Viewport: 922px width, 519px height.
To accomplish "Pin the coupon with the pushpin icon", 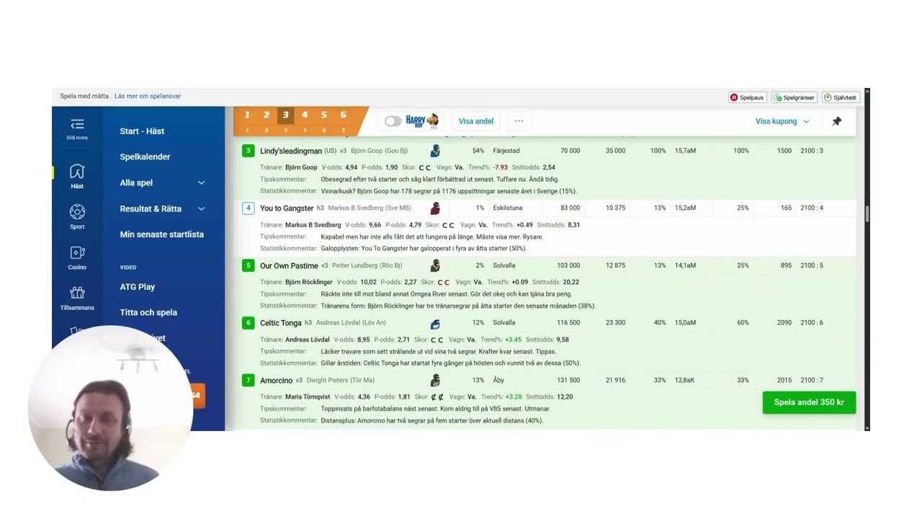I will [x=836, y=121].
